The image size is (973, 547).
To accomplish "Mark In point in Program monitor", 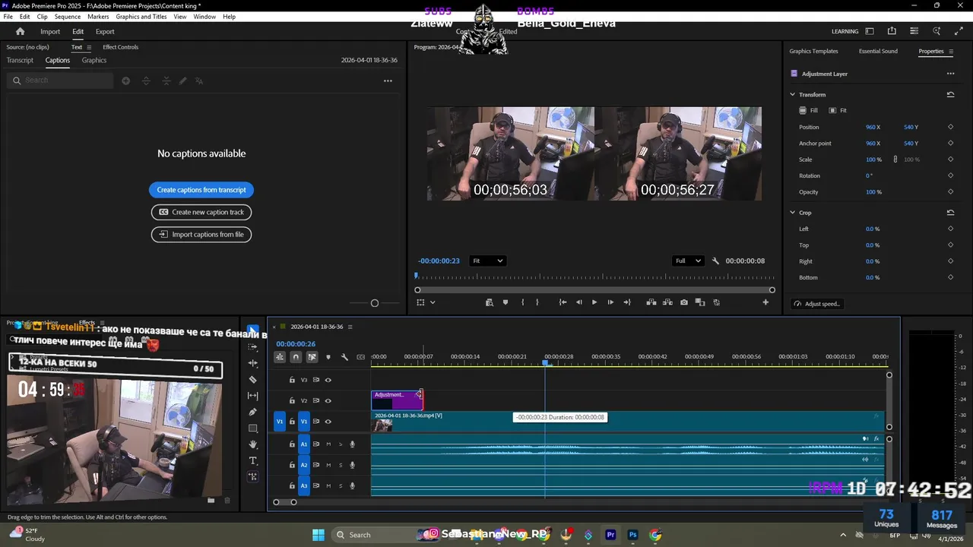I will pyautogui.click(x=522, y=302).
